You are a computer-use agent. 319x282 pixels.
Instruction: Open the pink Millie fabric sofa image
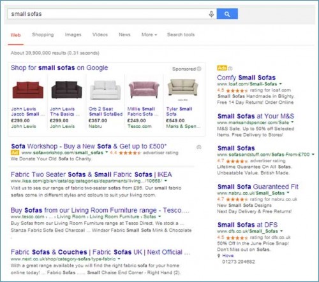tap(144, 90)
